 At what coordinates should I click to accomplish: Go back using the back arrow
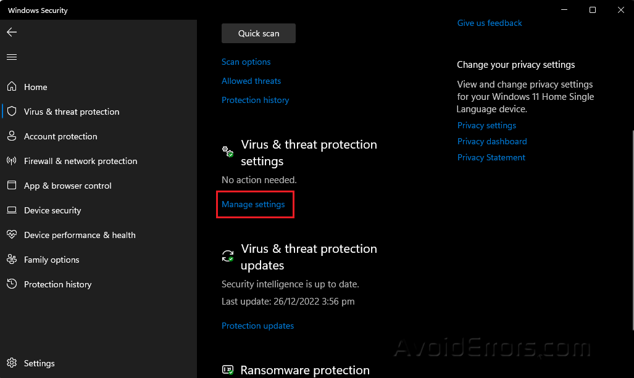coord(11,32)
